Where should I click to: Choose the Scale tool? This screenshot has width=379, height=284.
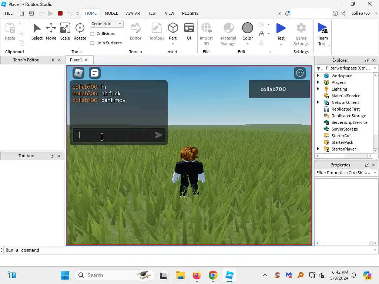[65, 31]
